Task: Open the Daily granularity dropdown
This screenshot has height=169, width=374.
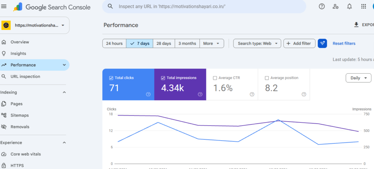Action: 359,78
